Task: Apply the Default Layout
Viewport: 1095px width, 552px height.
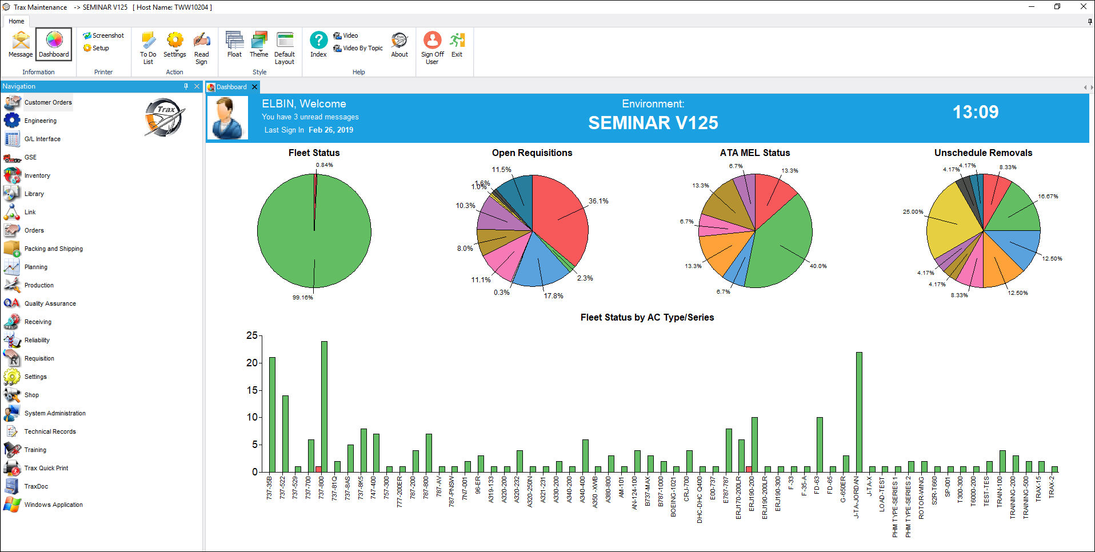Action: 284,48
